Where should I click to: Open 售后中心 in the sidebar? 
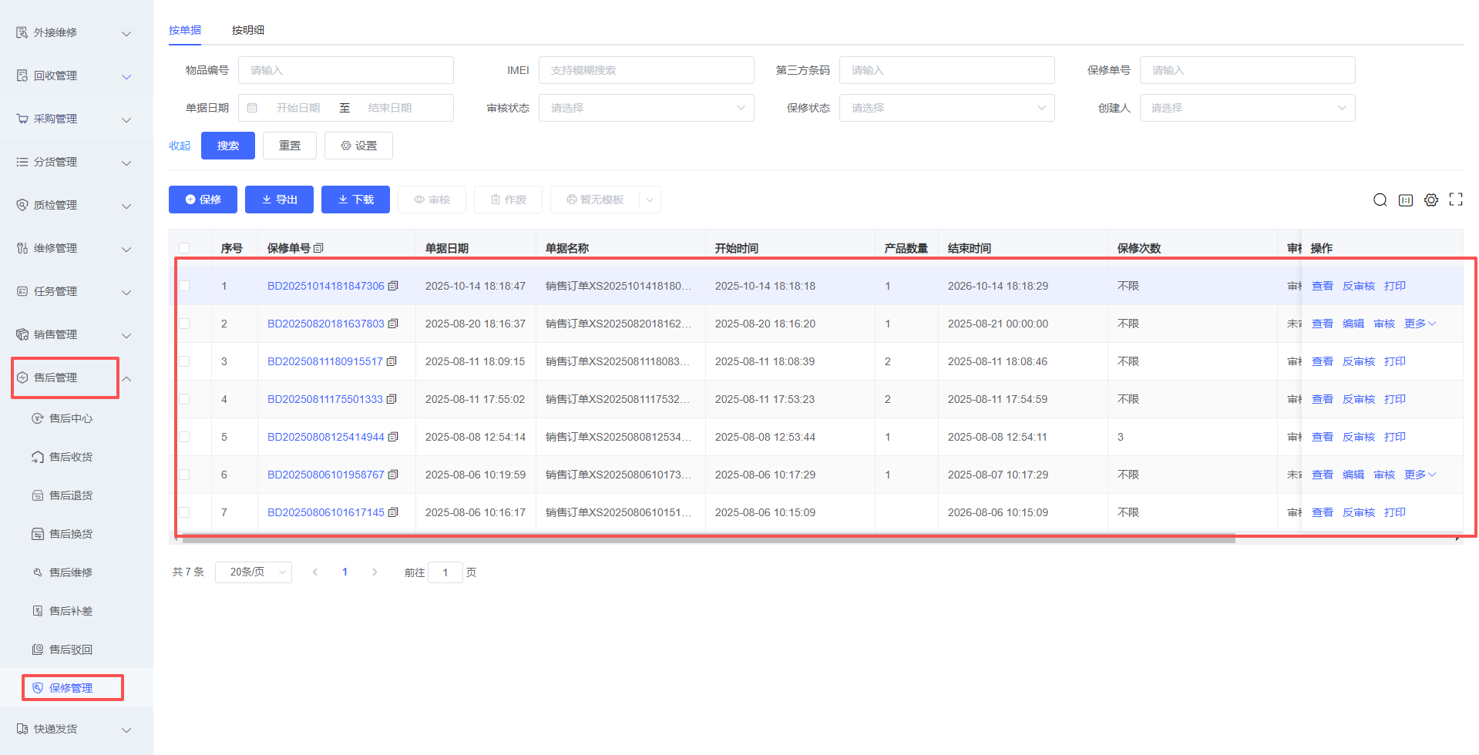70,418
